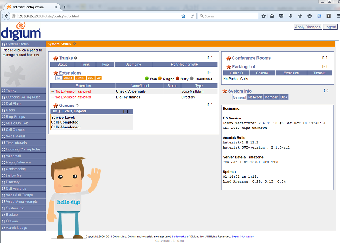This screenshot has height=243, width=340.
Task: Open the System Status sidebar panel
Action: pos(24,44)
